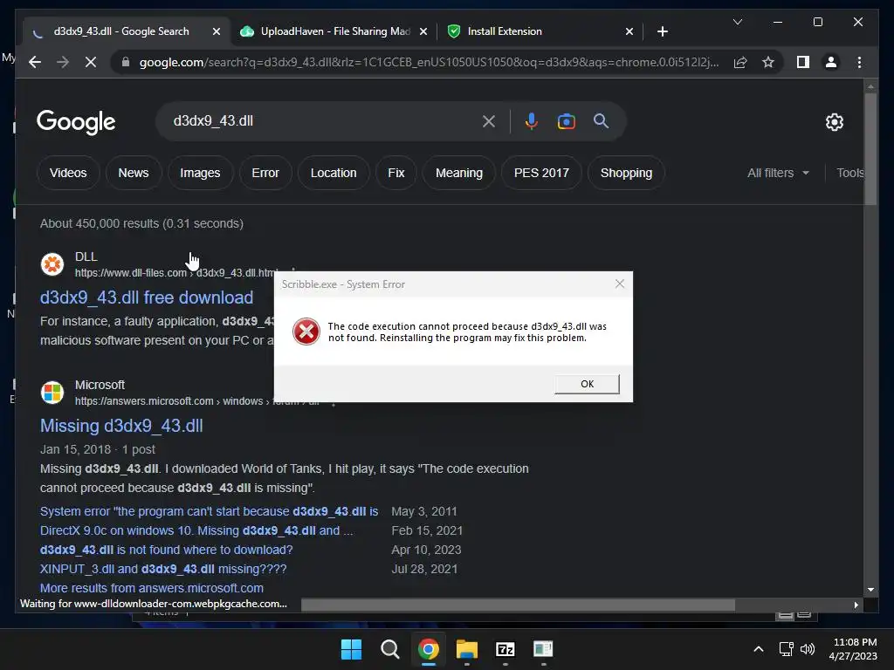Click the lock site info icon
Screen dimensions: 894x670
coord(126,62)
